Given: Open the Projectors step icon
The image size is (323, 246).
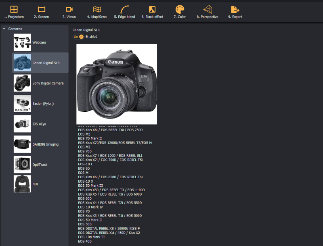Looking at the screenshot, I should pos(14,9).
